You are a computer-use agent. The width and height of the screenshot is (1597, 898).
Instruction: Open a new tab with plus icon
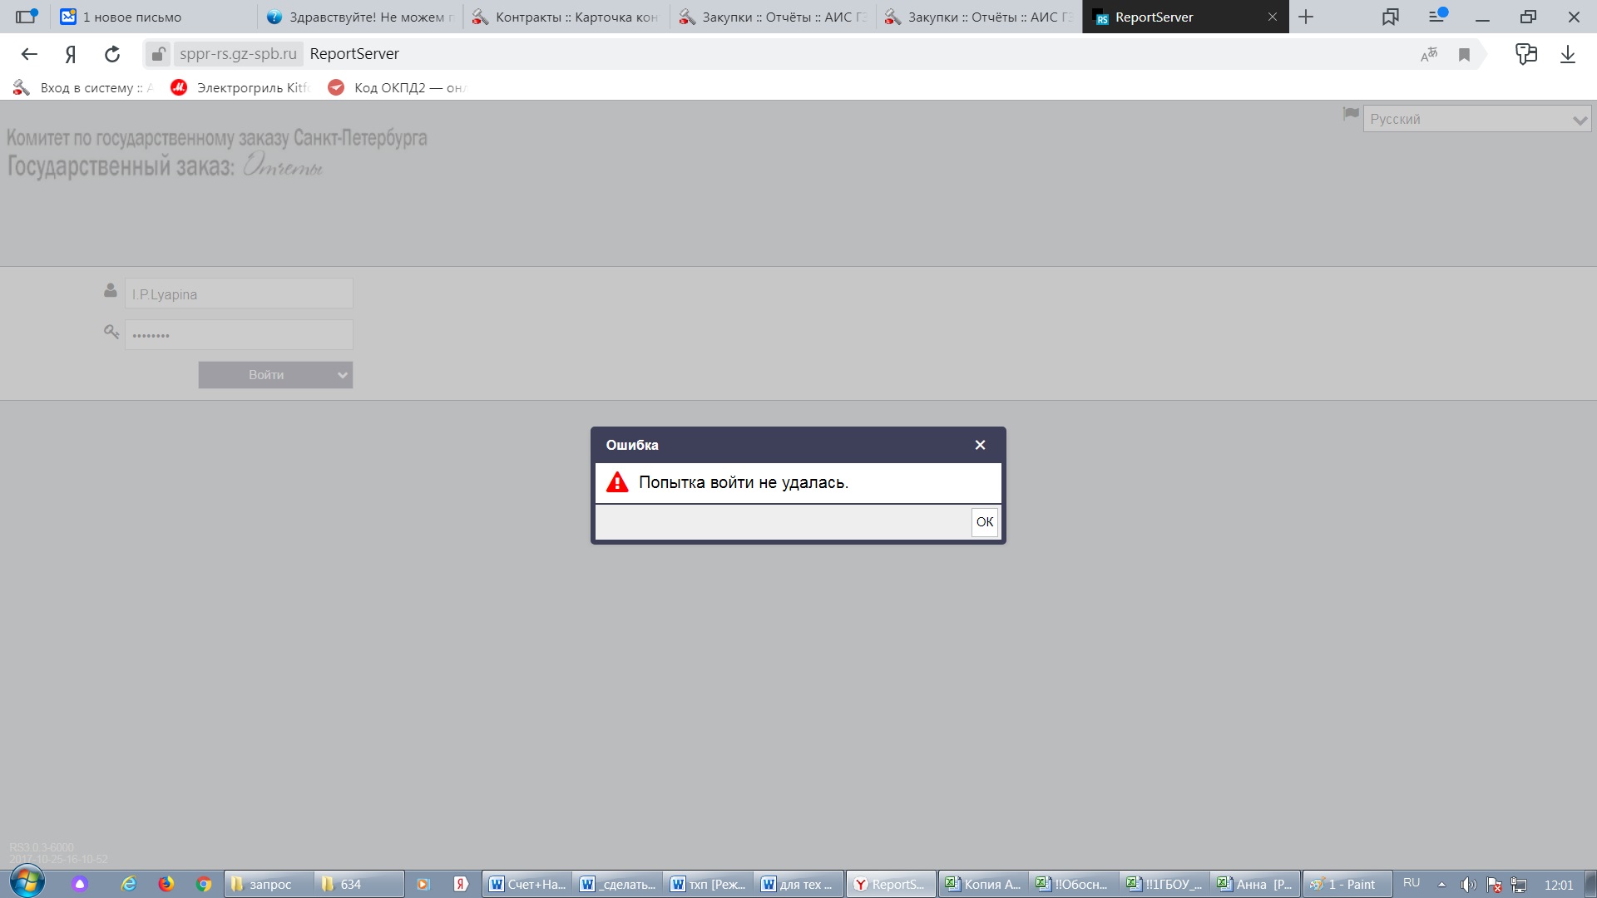[x=1306, y=17]
